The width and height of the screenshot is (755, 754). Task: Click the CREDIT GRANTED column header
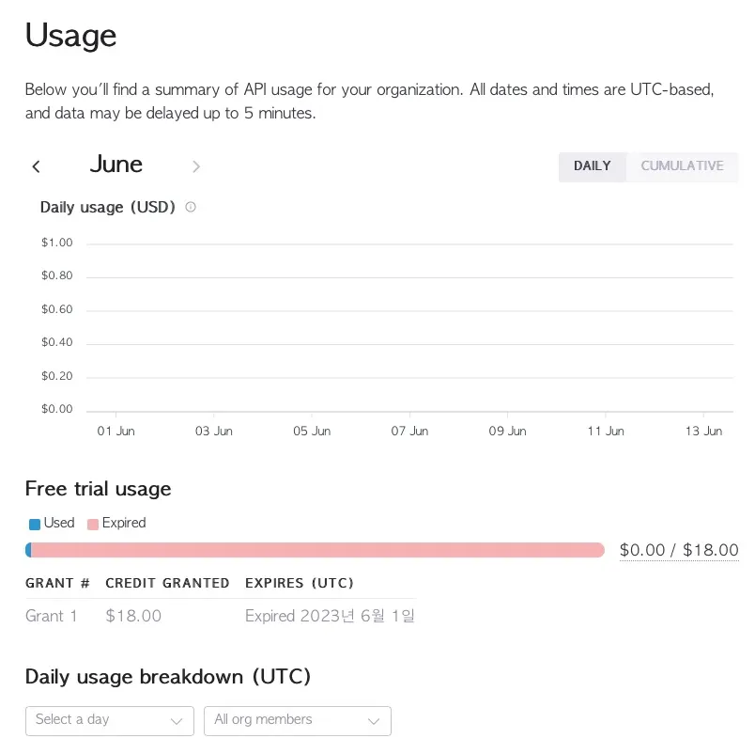(x=167, y=583)
